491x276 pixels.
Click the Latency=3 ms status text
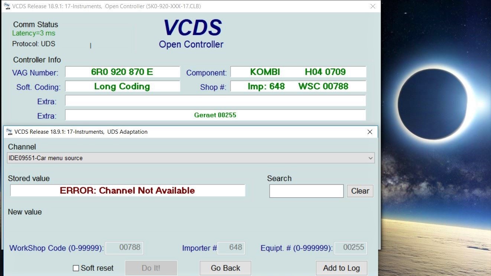pyautogui.click(x=34, y=33)
